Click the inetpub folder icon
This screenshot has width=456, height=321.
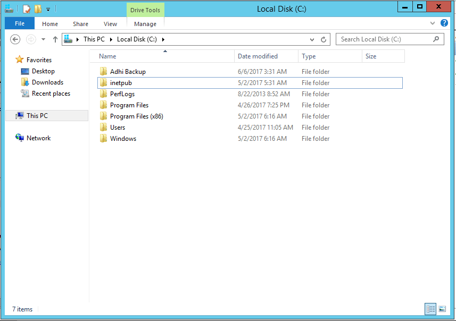click(x=103, y=82)
